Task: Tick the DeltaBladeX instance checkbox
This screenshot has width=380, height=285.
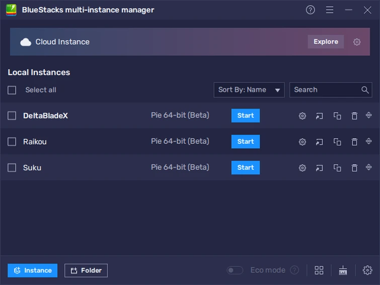Action: click(12, 116)
